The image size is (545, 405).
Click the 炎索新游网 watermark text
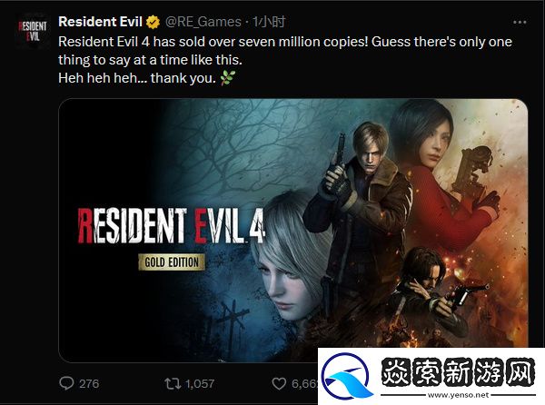click(458, 372)
